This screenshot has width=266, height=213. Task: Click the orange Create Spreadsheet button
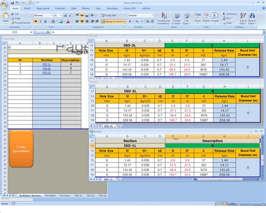pyautogui.click(x=21, y=149)
